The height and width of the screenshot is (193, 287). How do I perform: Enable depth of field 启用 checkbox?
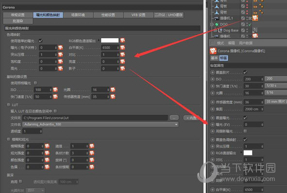click(20, 181)
